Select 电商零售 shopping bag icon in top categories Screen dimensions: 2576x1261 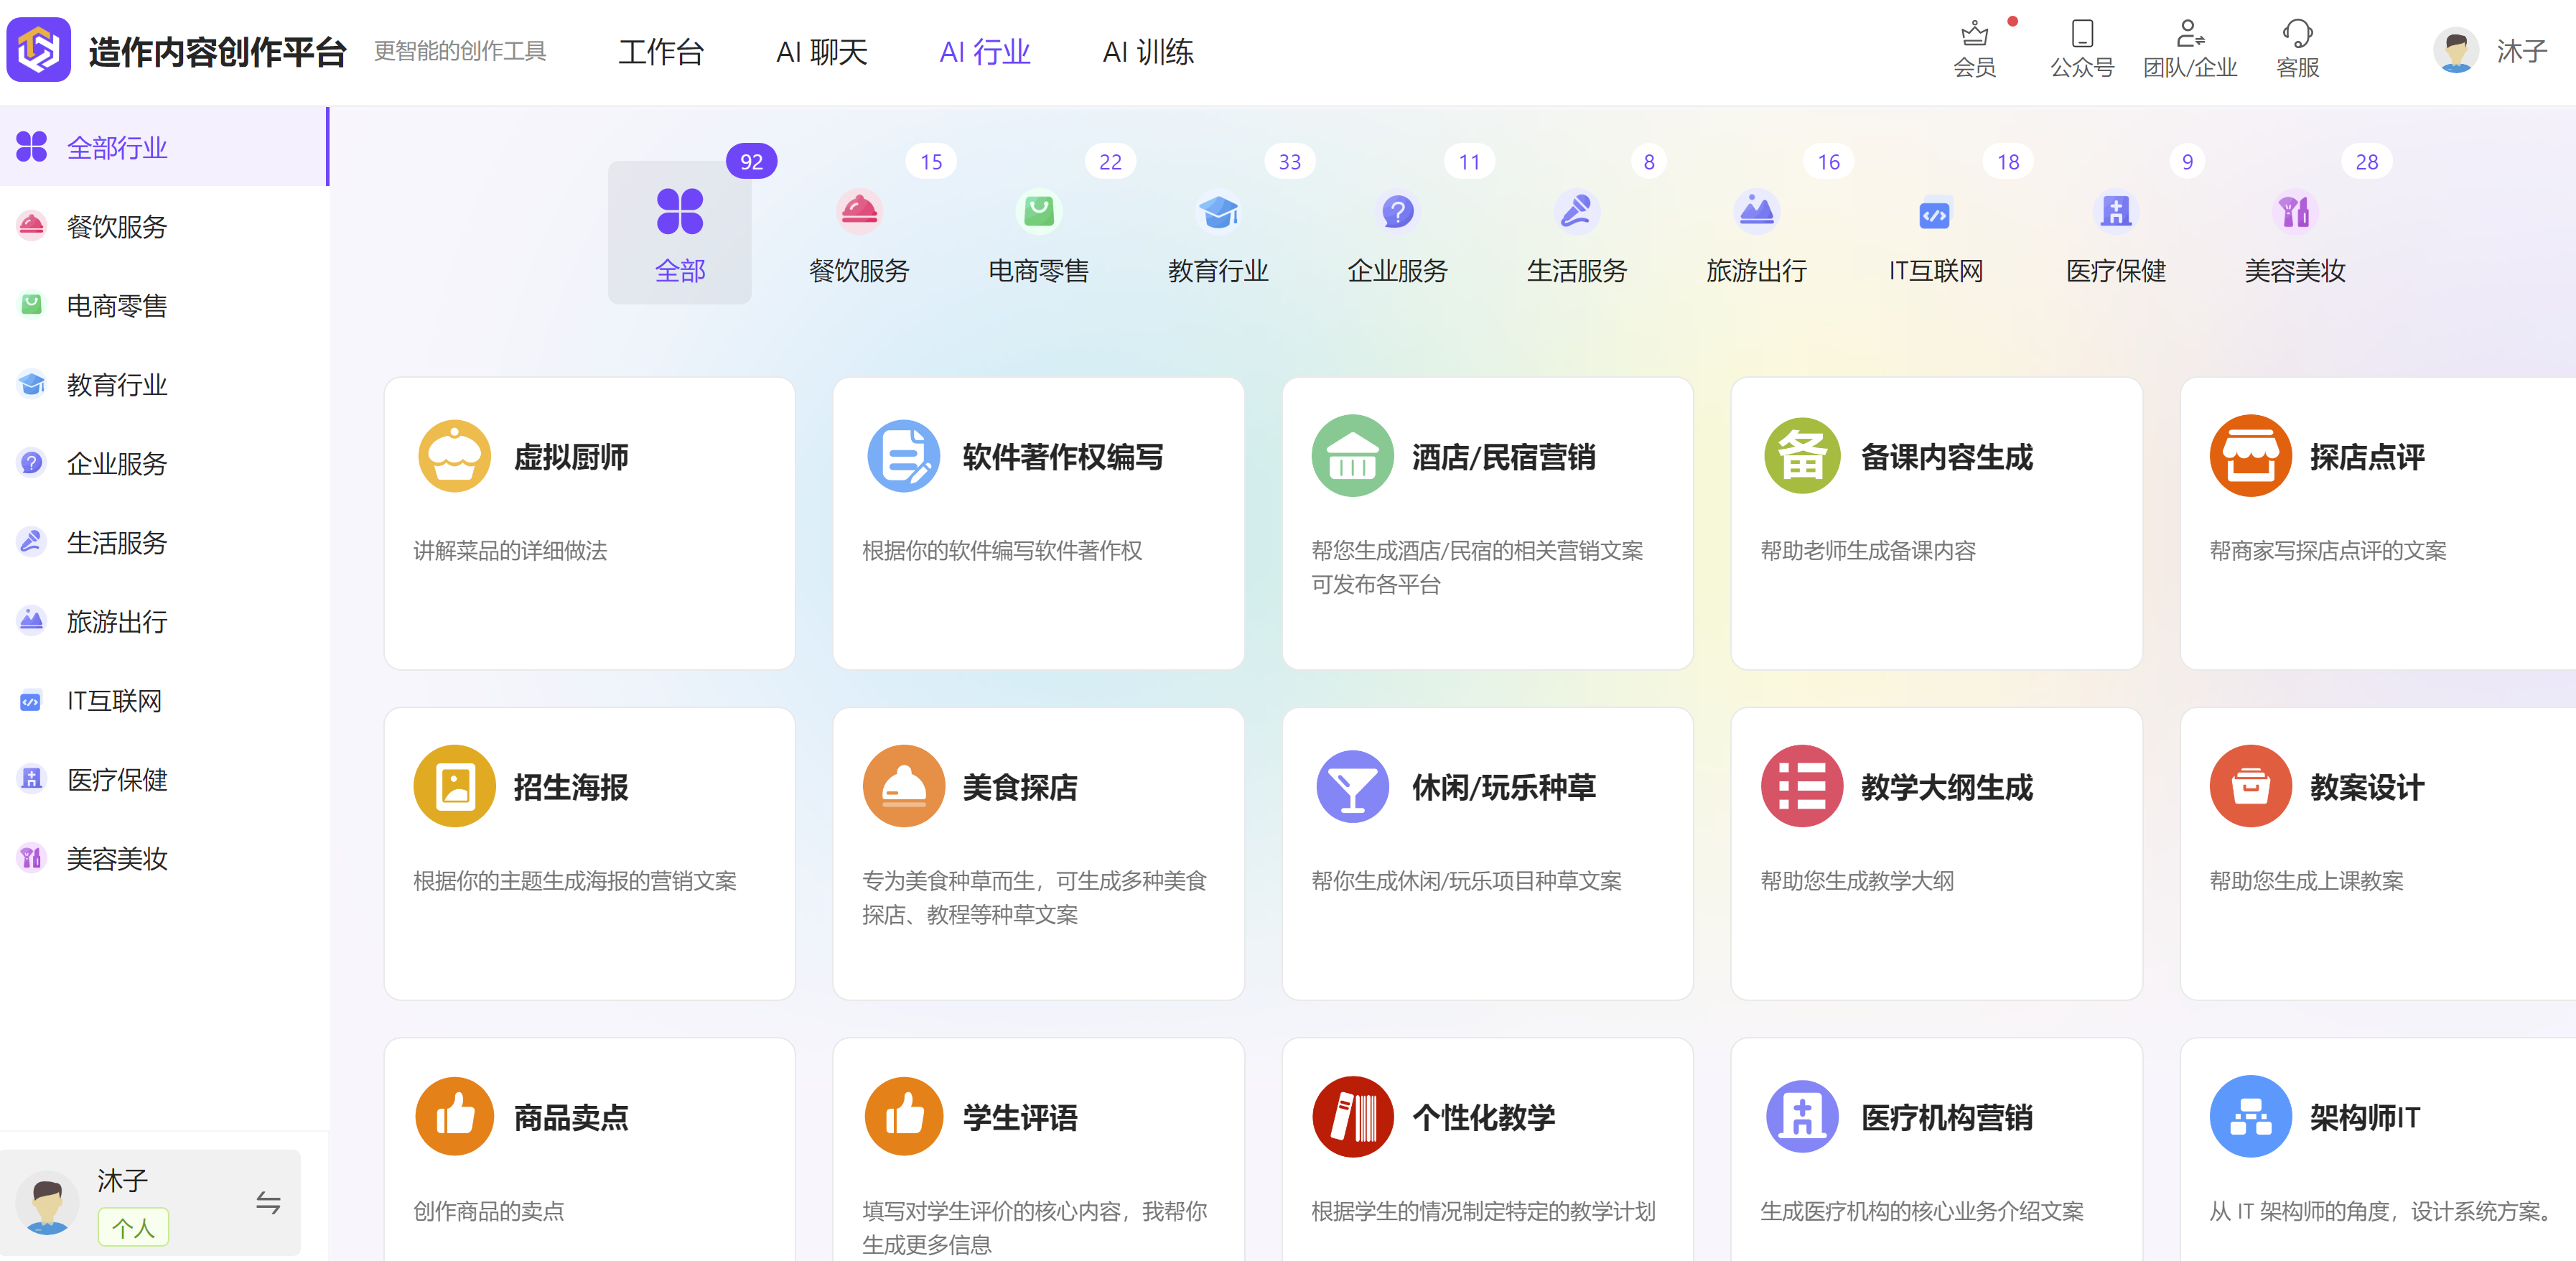(1039, 211)
